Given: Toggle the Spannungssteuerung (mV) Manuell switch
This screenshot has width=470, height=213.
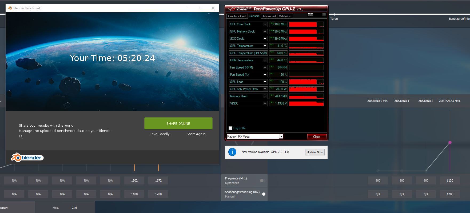Looking at the screenshot, I should [263, 194].
